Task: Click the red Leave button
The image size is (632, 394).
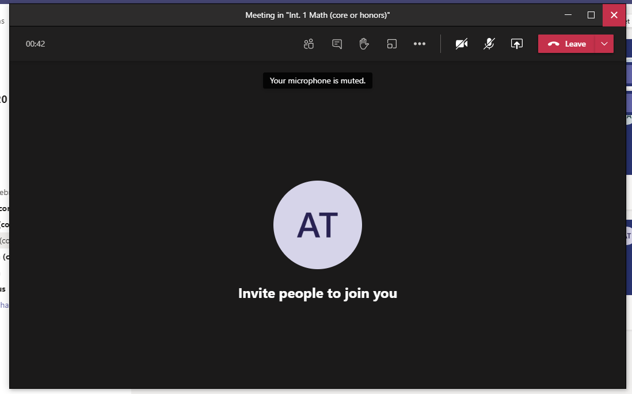Action: 566,44
